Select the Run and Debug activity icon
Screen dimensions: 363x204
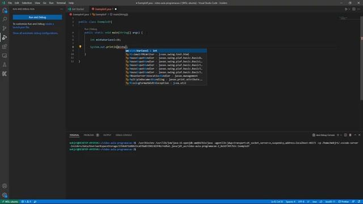(x=5, y=37)
